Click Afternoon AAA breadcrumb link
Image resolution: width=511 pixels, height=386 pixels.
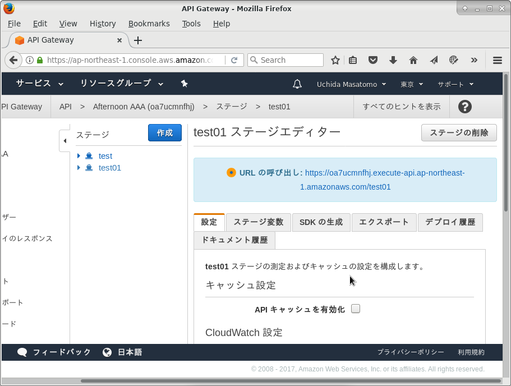(x=144, y=107)
